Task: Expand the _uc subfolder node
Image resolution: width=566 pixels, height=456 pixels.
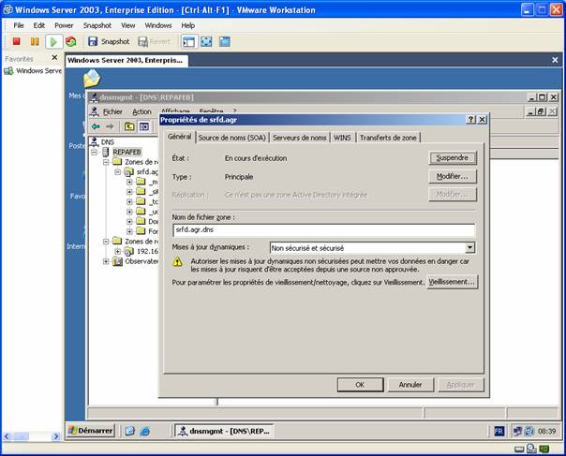Action: click(129, 212)
